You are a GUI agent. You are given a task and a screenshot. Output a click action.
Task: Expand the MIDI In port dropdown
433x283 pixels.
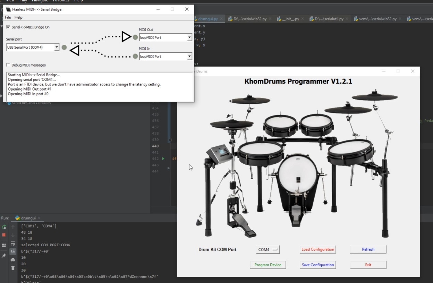(166, 57)
